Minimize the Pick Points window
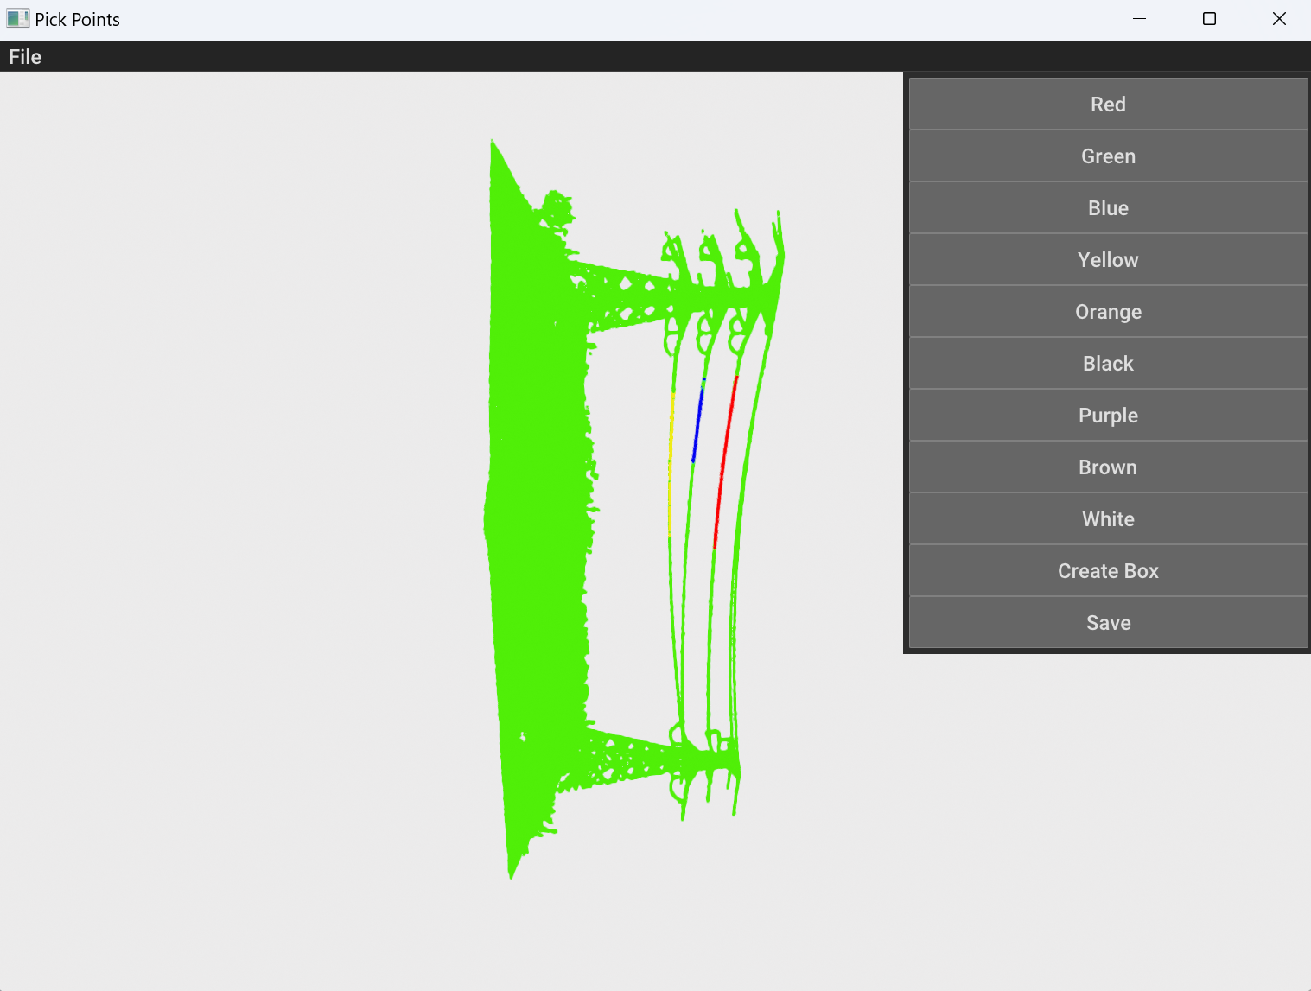This screenshot has height=991, width=1311. point(1139,19)
